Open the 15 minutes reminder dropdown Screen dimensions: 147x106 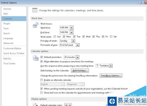point(77,57)
